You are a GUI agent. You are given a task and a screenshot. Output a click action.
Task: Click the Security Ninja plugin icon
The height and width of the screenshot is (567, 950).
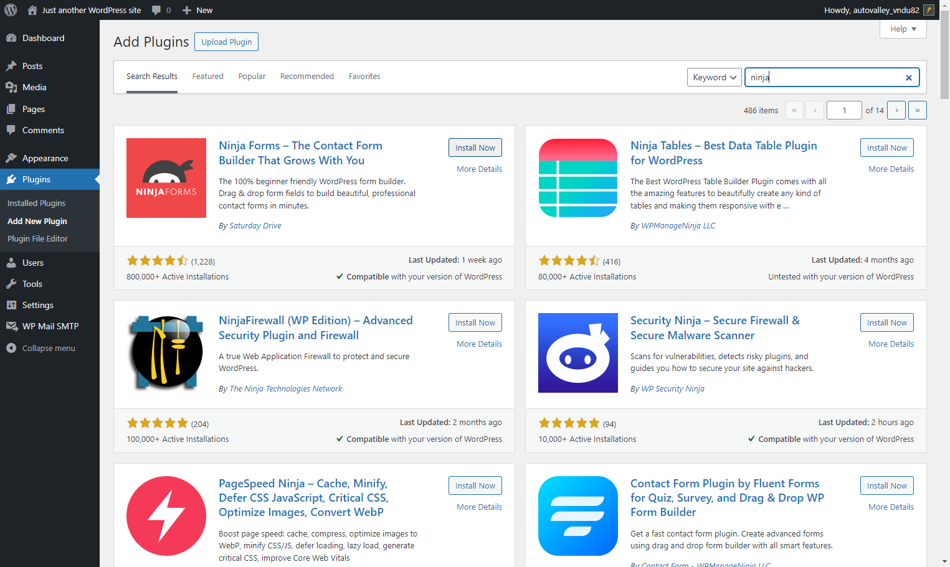pos(578,353)
